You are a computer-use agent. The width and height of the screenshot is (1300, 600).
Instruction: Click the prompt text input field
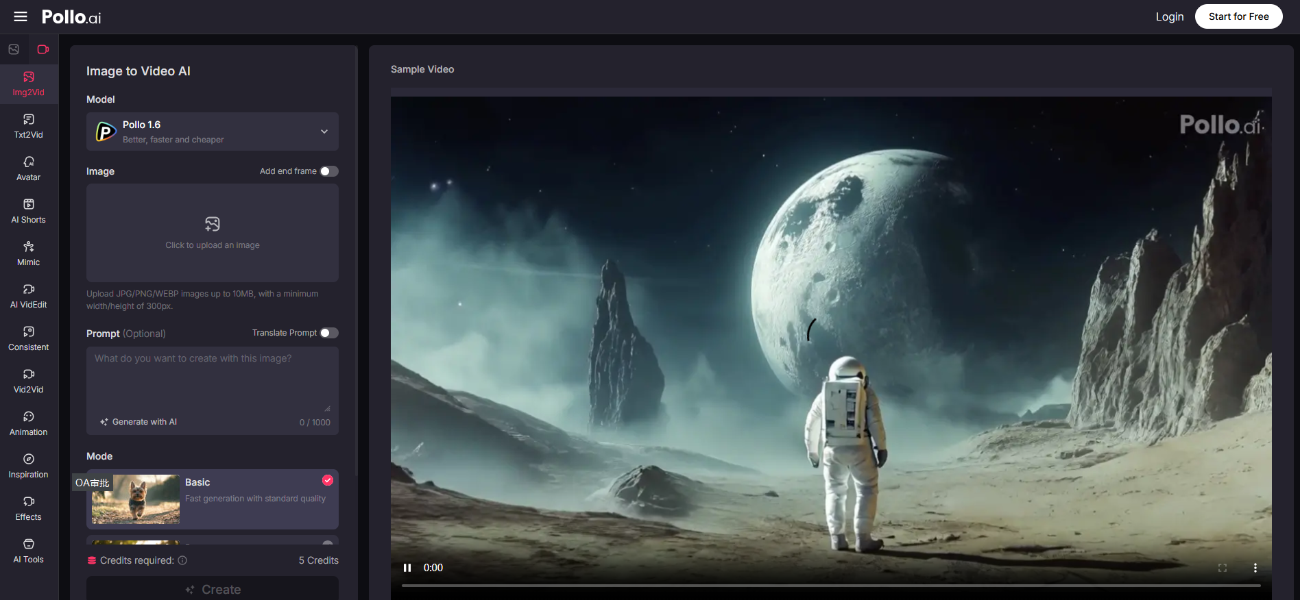(213, 380)
